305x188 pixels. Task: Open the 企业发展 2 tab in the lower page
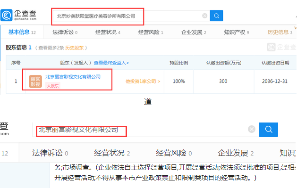[x=236, y=153]
